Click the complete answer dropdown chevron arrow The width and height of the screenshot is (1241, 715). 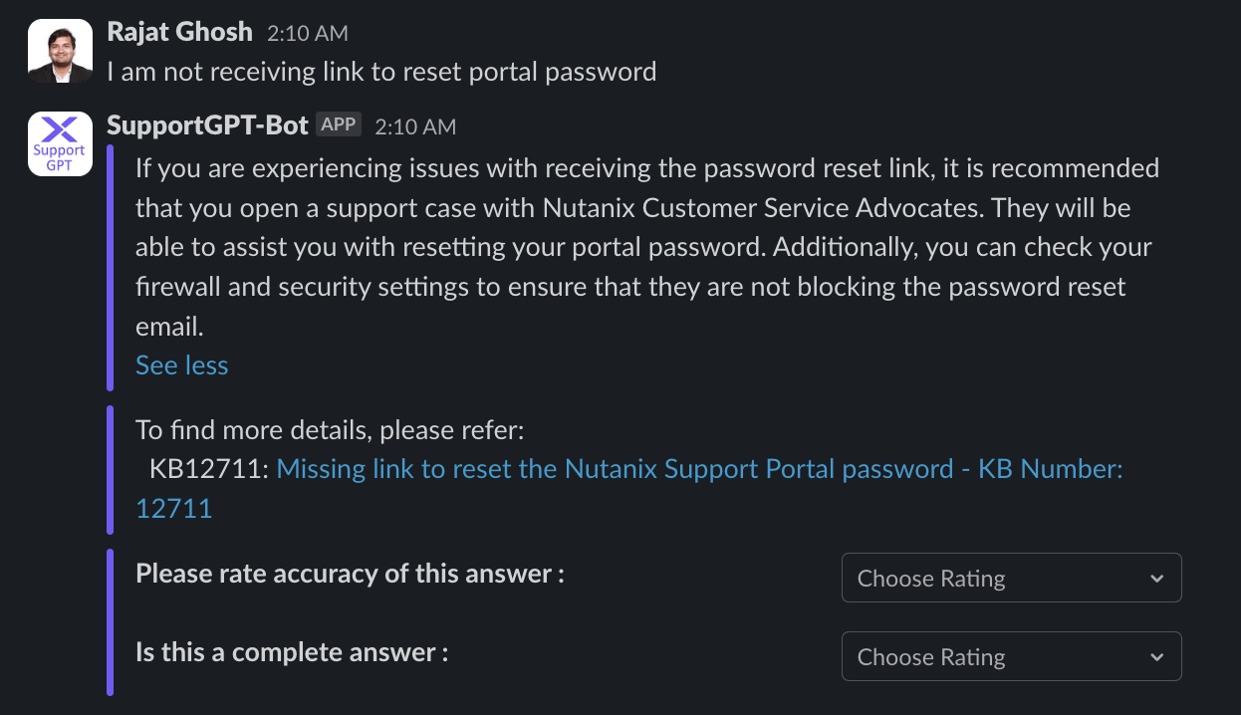coord(1156,657)
